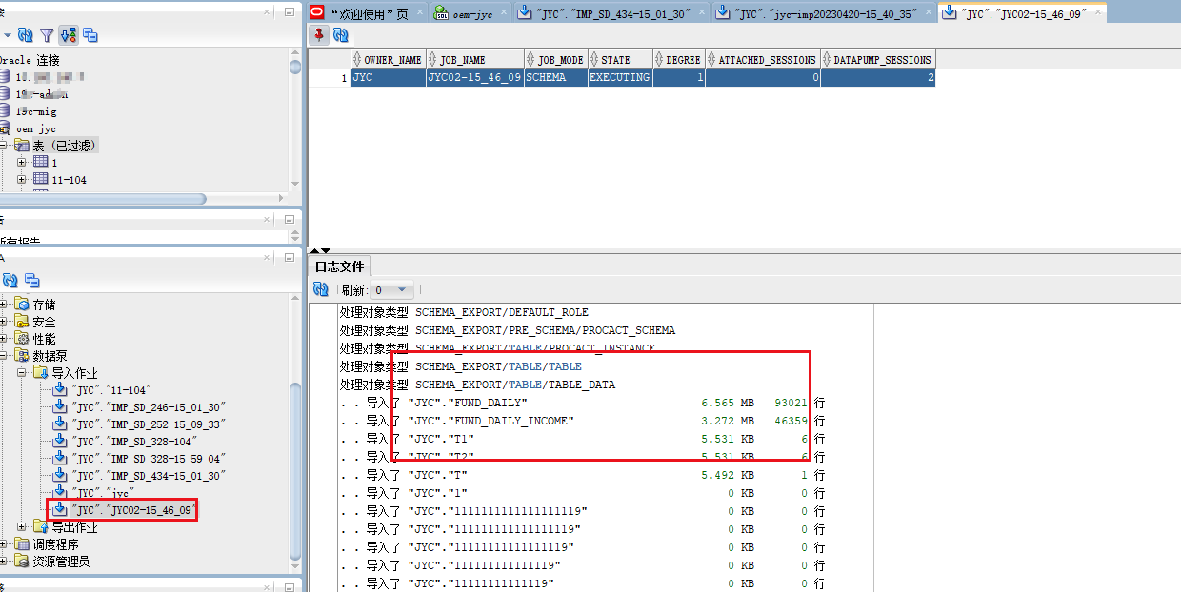The image size is (1181, 592).
Task: Open import job "JYC"."jyc"
Action: (x=101, y=493)
